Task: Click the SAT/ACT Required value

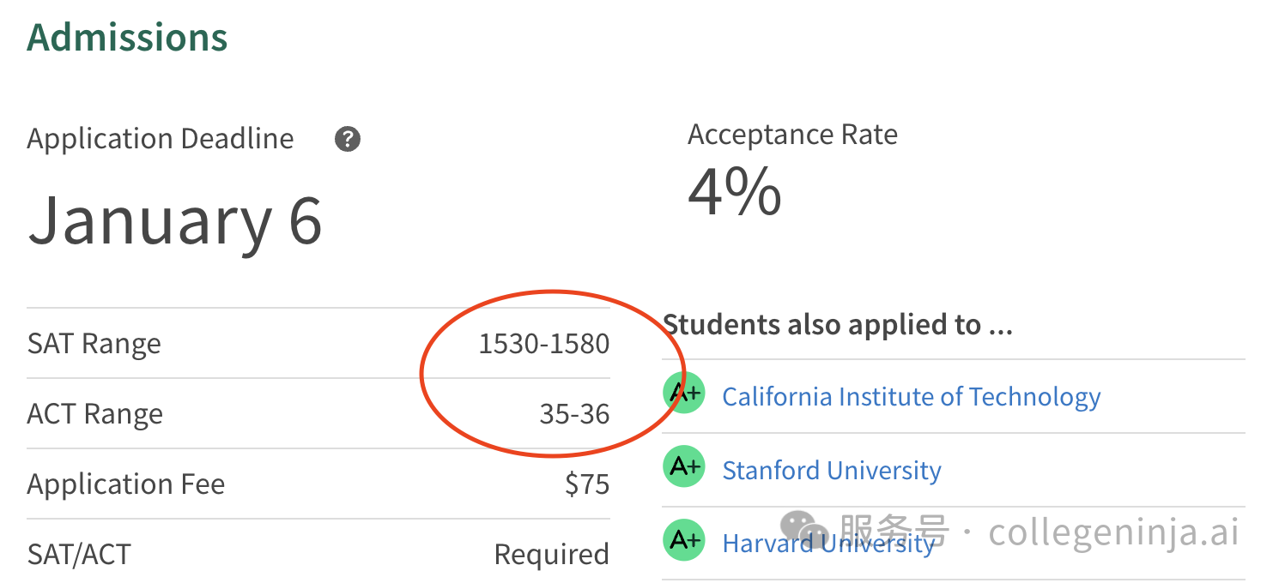Action: 552,555
